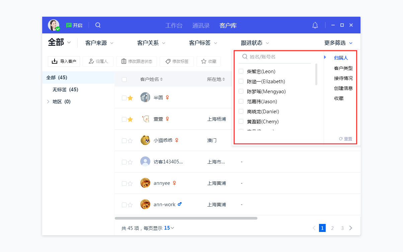This screenshot has width=403, height=252.
Task: Open the 客户来源 filter dropdown
Action: click(x=99, y=43)
